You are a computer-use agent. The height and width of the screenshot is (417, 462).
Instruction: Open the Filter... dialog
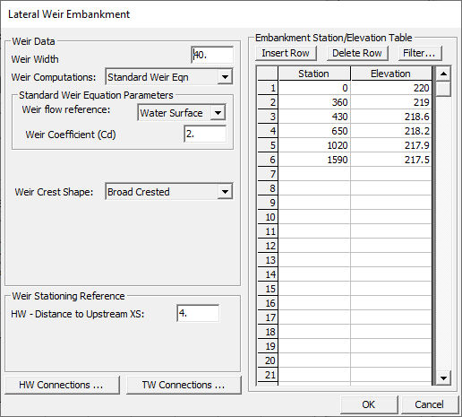pyautogui.click(x=419, y=53)
